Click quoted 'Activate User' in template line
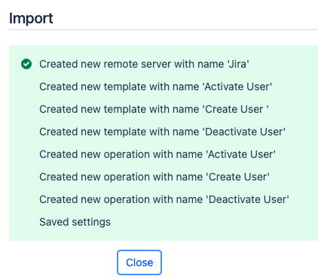 pos(237,86)
